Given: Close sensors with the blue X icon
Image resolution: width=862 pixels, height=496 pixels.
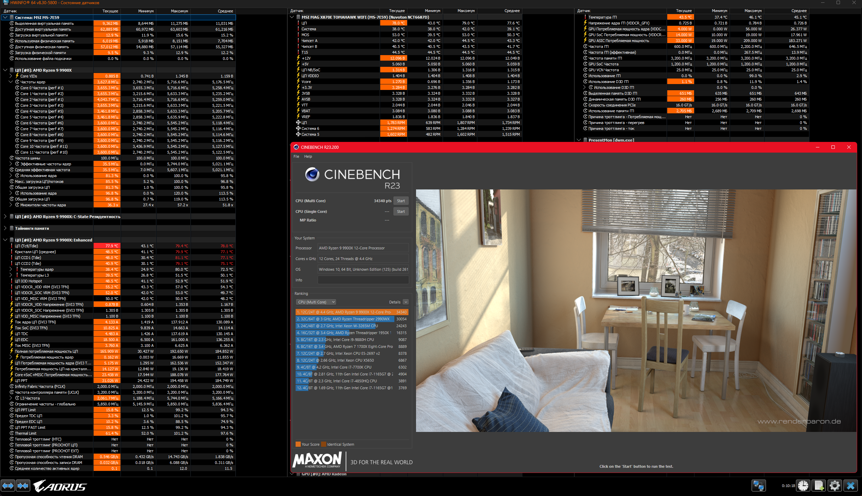Looking at the screenshot, I should [851, 486].
